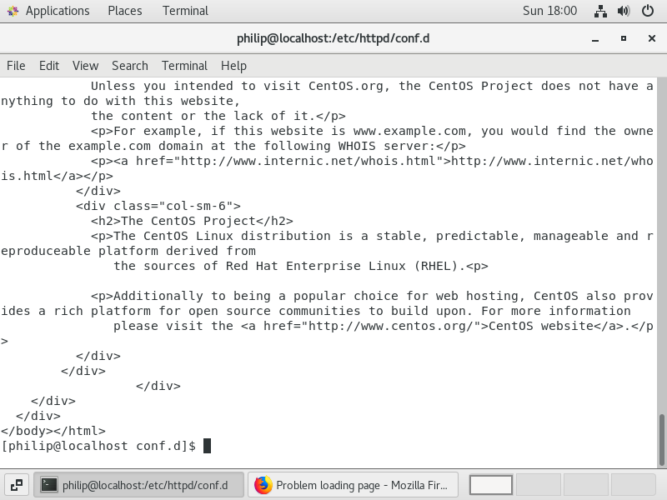The image size is (667, 500).
Task: Expand the Places menu
Action: click(x=124, y=11)
